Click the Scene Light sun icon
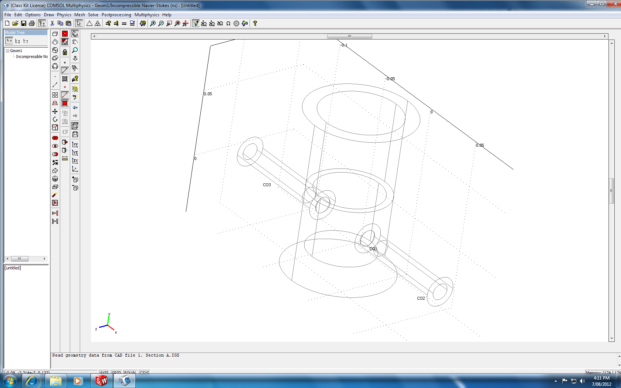Viewport: 621px width, 388px height. coord(75,89)
